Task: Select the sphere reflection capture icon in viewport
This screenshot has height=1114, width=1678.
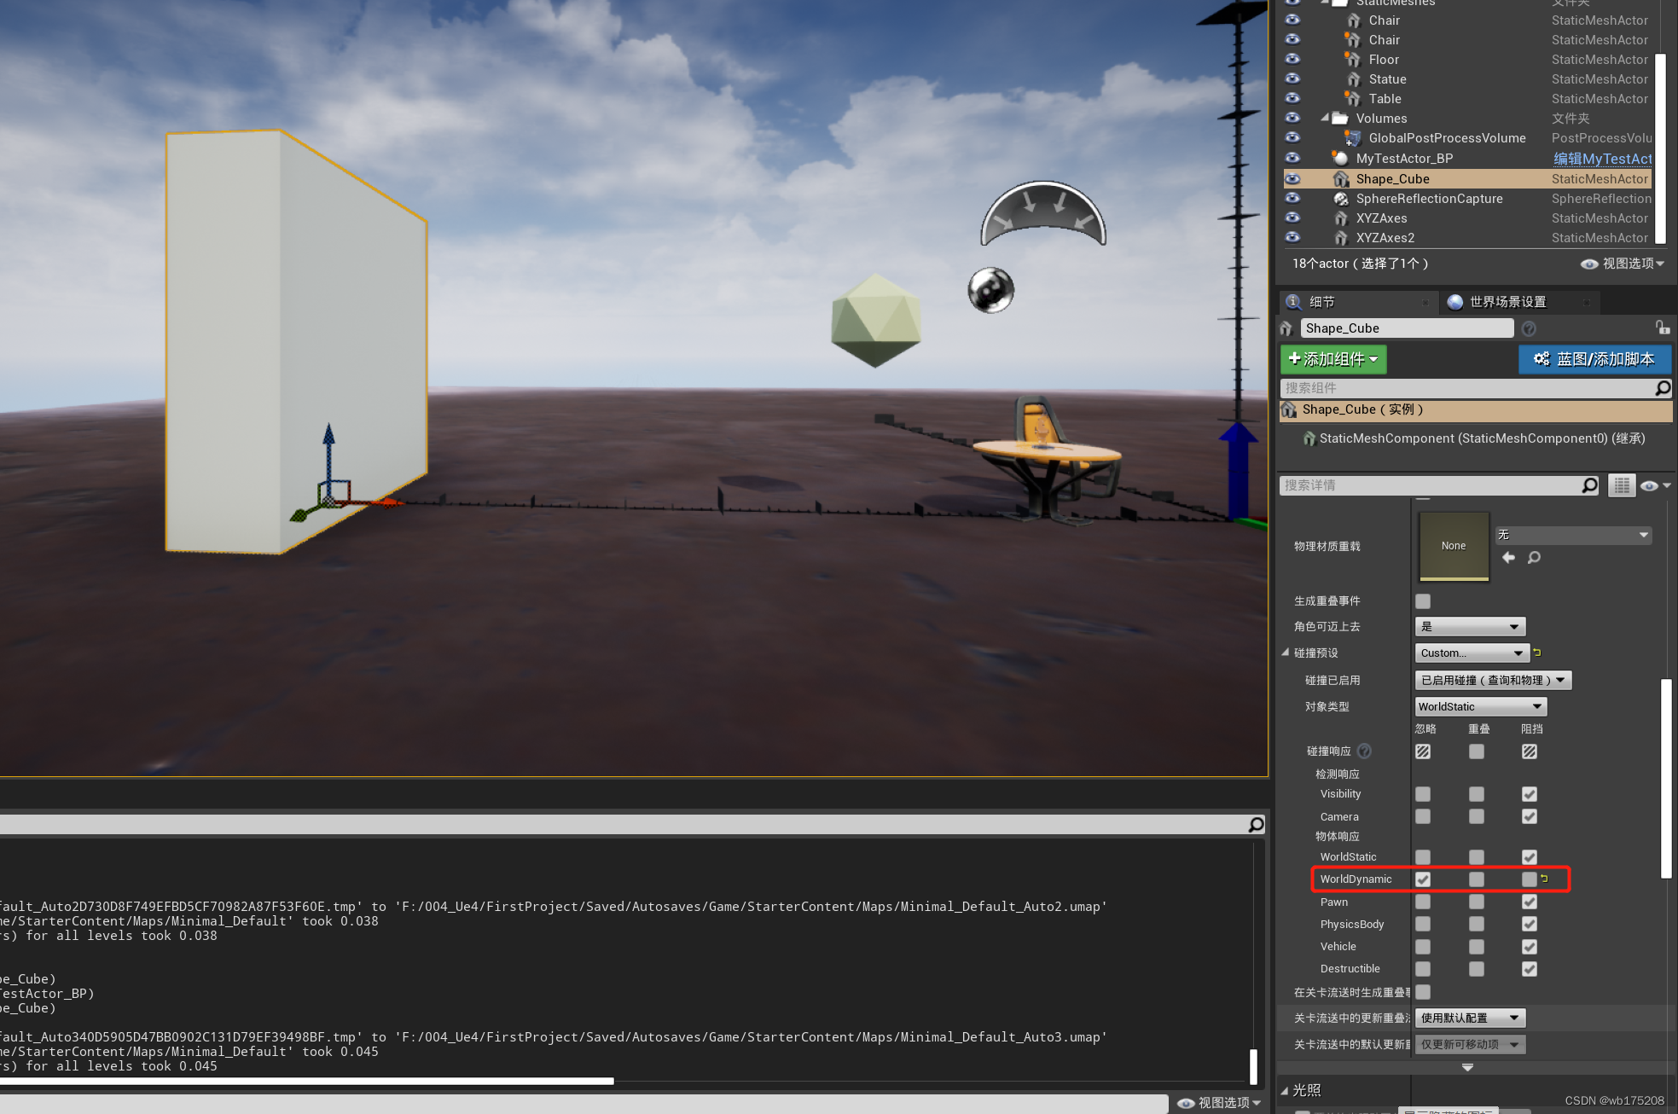Action: coord(990,290)
